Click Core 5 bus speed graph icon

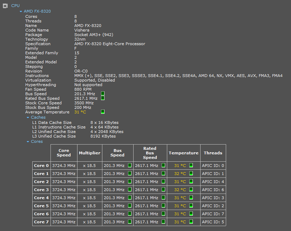click(129, 206)
